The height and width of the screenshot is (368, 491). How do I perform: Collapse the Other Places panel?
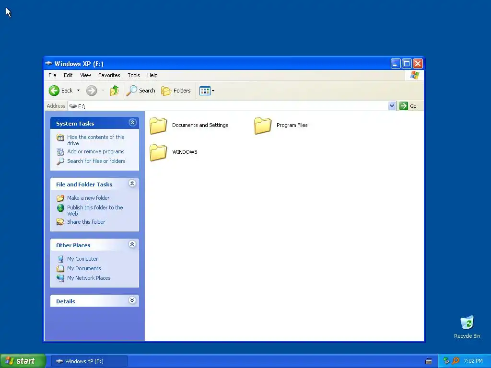tap(132, 244)
